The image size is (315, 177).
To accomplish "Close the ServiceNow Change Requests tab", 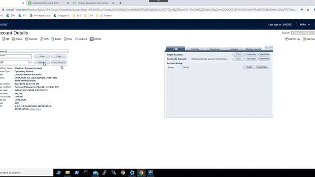I will point(113,3).
